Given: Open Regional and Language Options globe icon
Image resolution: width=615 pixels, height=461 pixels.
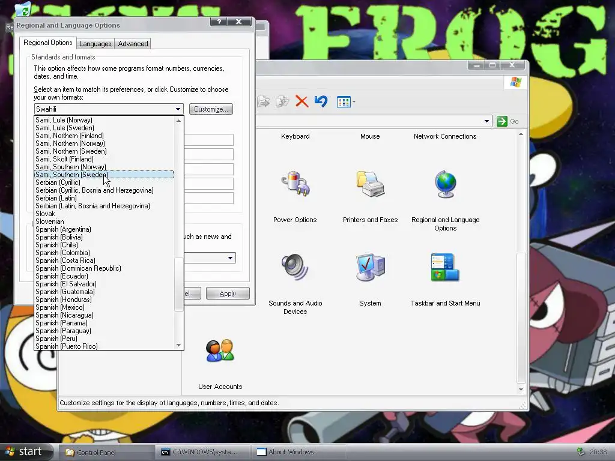Looking at the screenshot, I should [445, 184].
